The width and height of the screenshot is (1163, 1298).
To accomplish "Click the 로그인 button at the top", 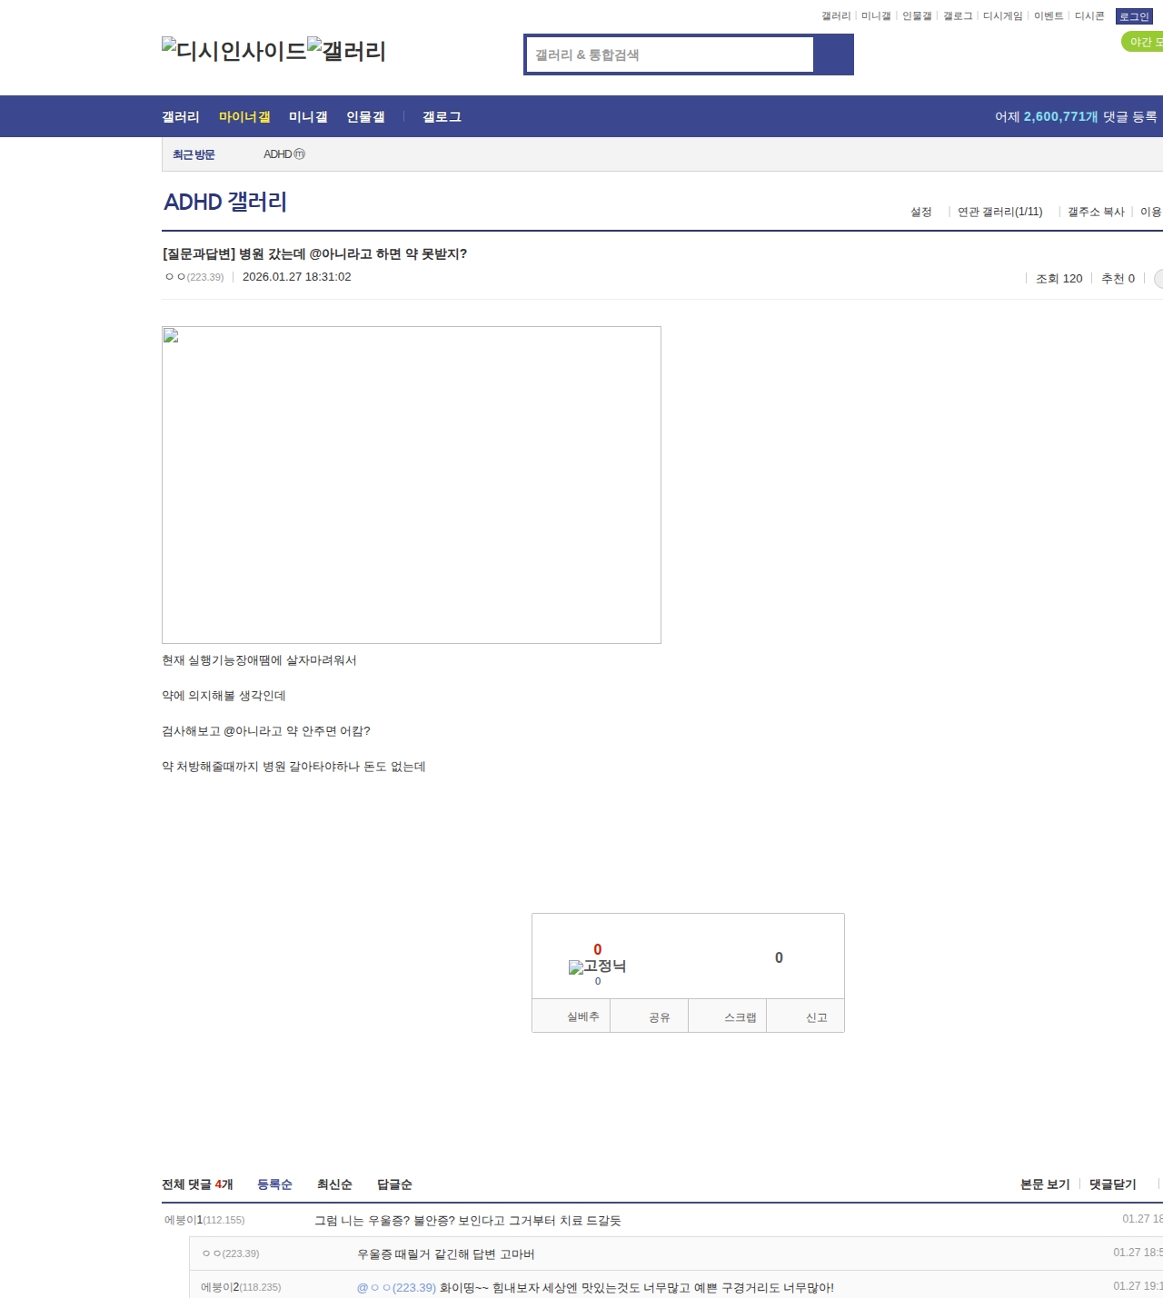I will (x=1133, y=16).
